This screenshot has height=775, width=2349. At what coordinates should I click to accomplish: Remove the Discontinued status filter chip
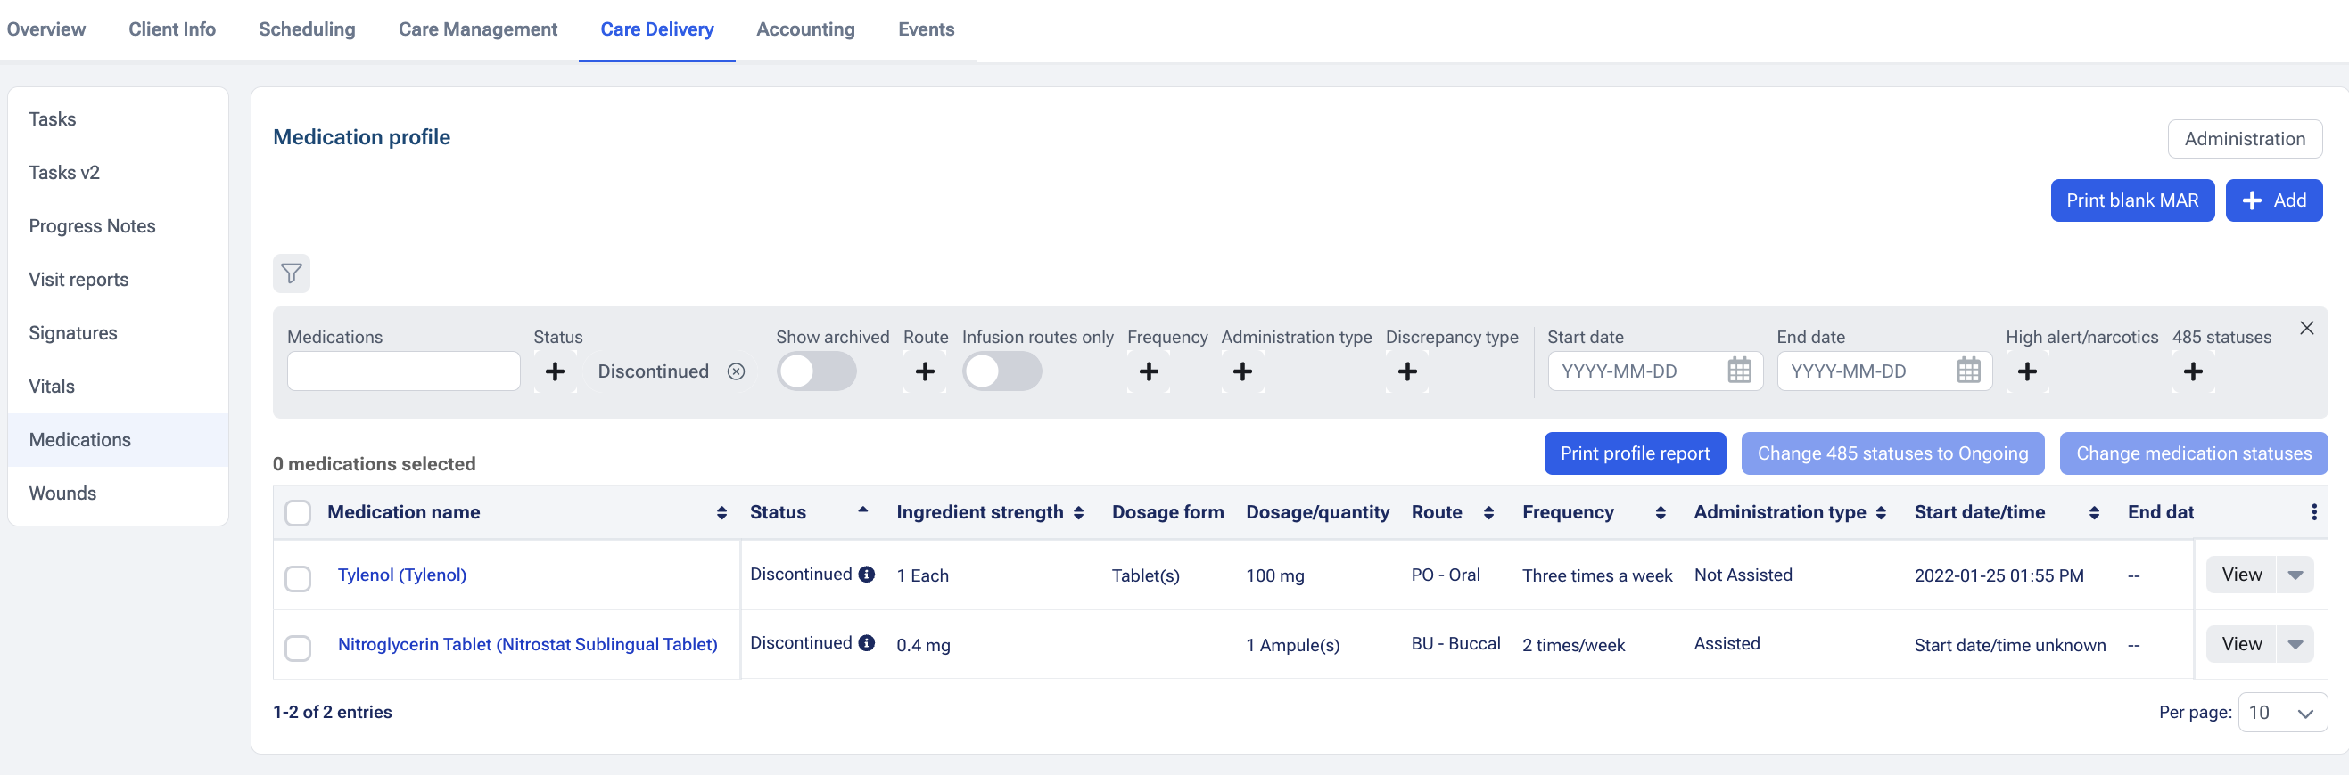pos(736,371)
